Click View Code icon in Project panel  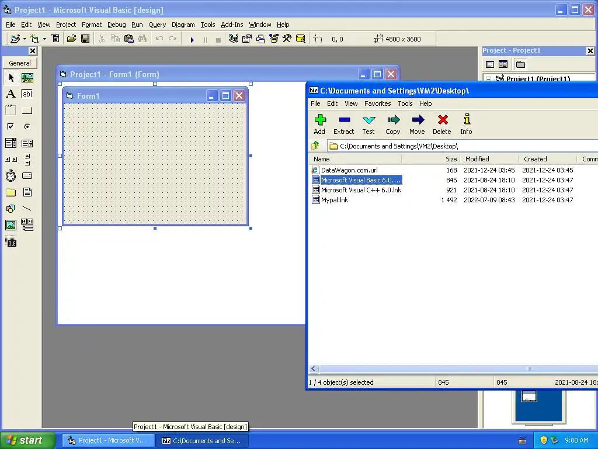(x=490, y=64)
